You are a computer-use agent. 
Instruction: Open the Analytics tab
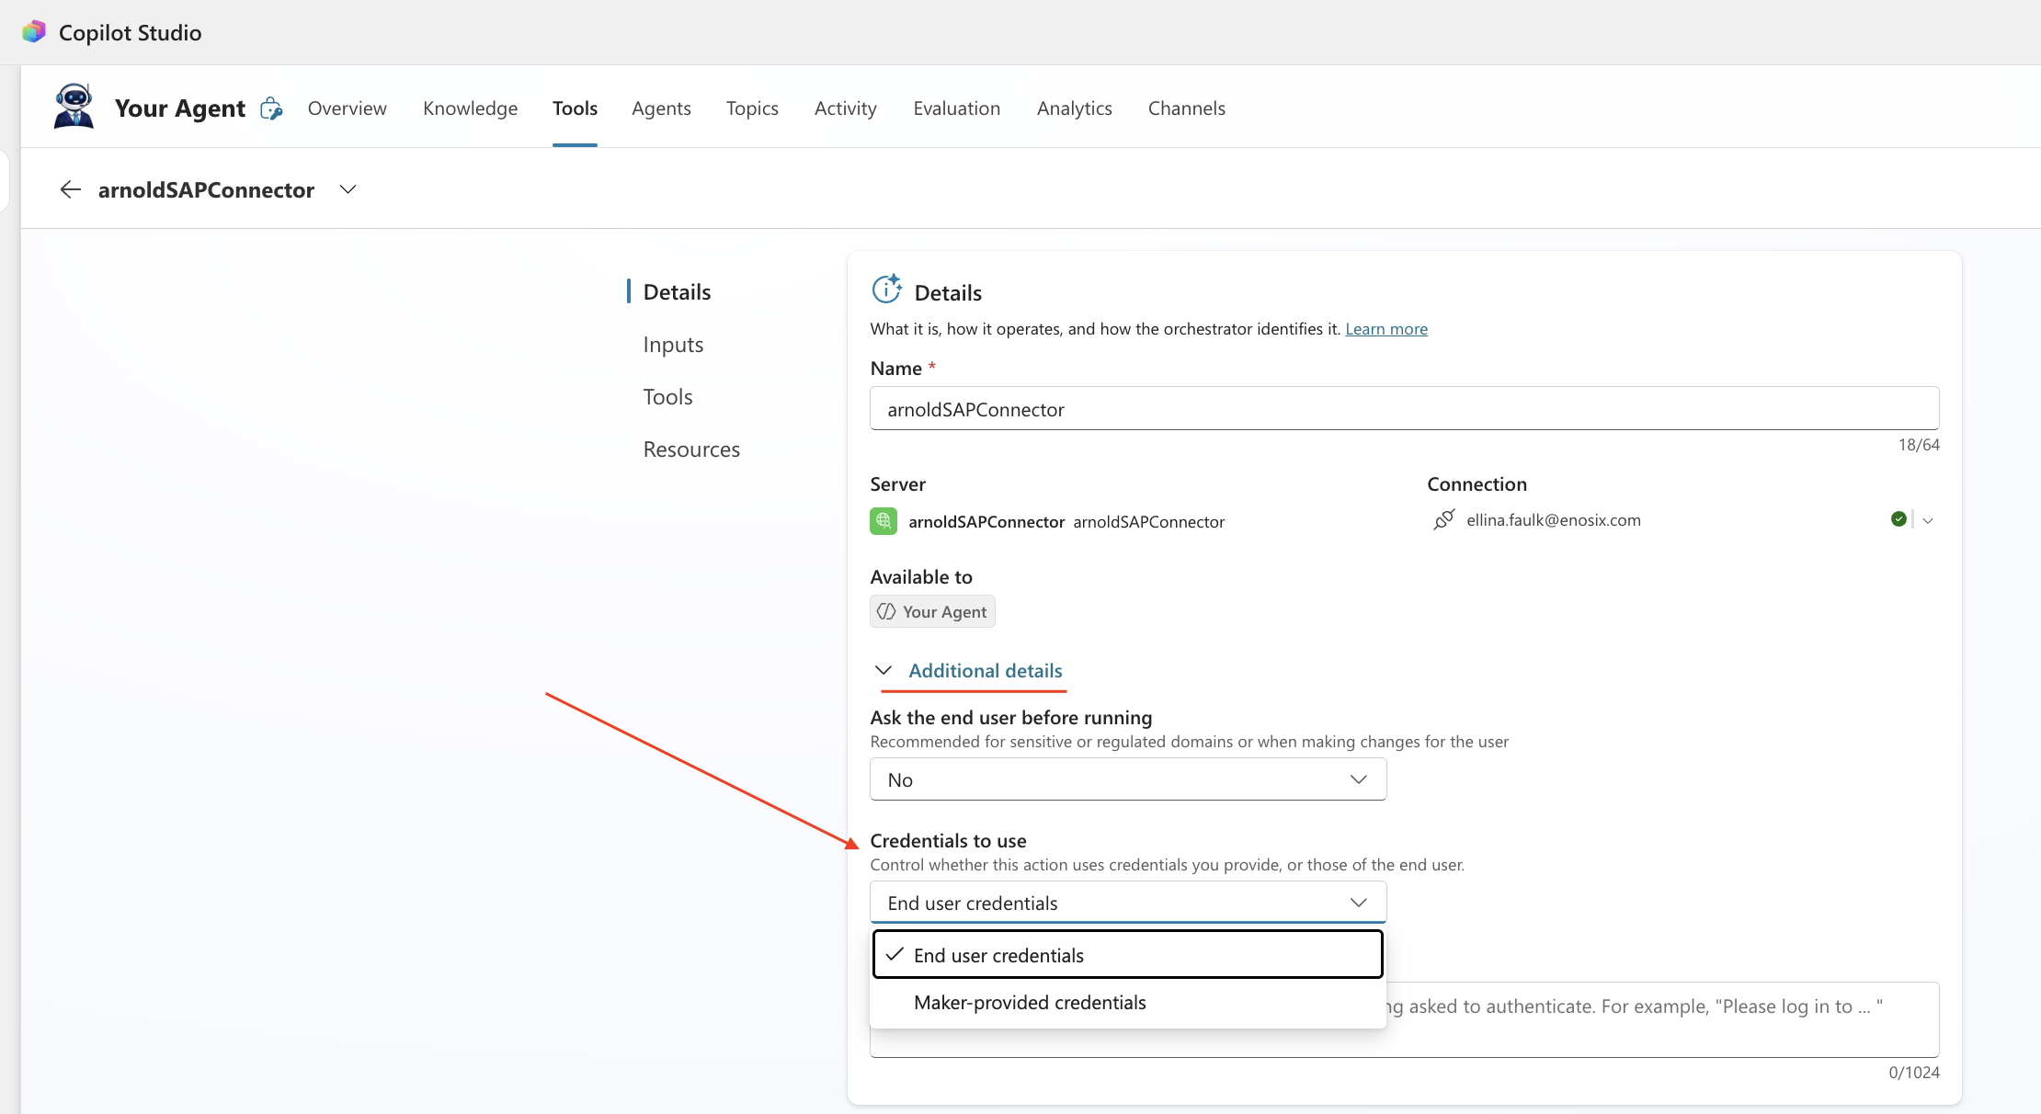click(1075, 108)
